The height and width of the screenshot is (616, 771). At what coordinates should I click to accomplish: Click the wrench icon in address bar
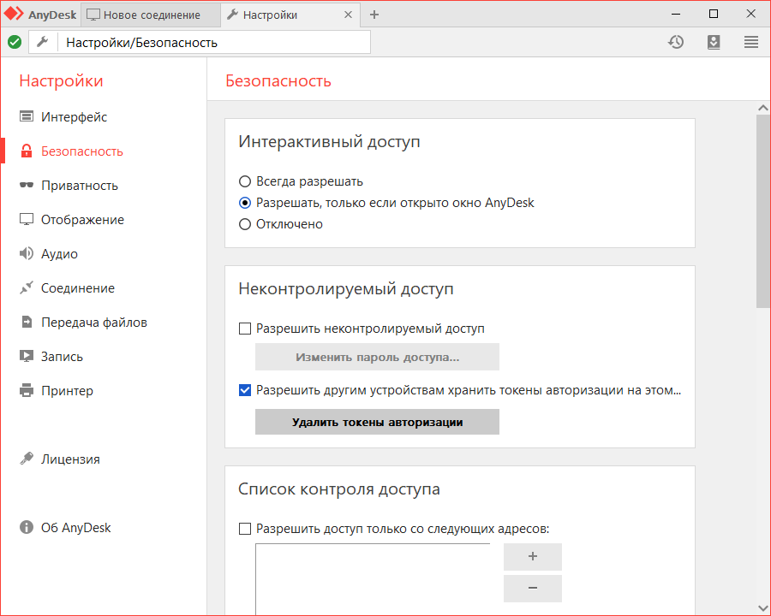[43, 42]
